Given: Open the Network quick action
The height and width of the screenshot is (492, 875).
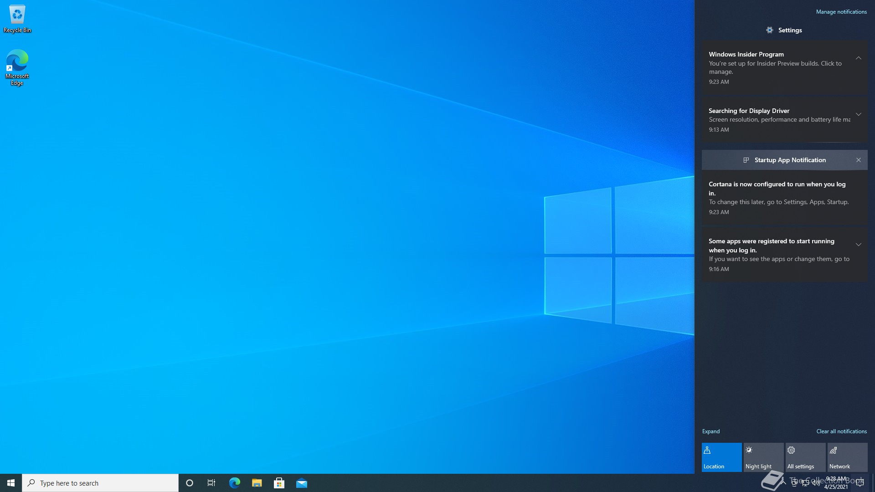Looking at the screenshot, I should 847,457.
